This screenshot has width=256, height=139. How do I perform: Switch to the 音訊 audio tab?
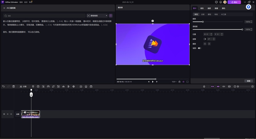[x=202, y=8]
